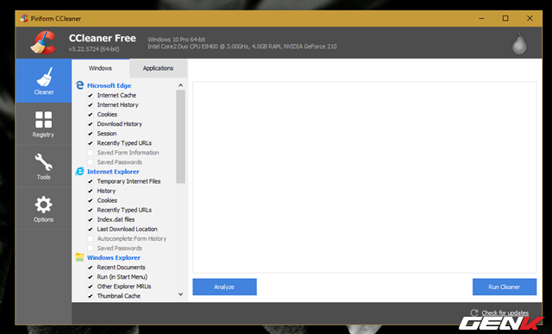Enable Saved Passwords under Microsoft Edge

coord(91,162)
